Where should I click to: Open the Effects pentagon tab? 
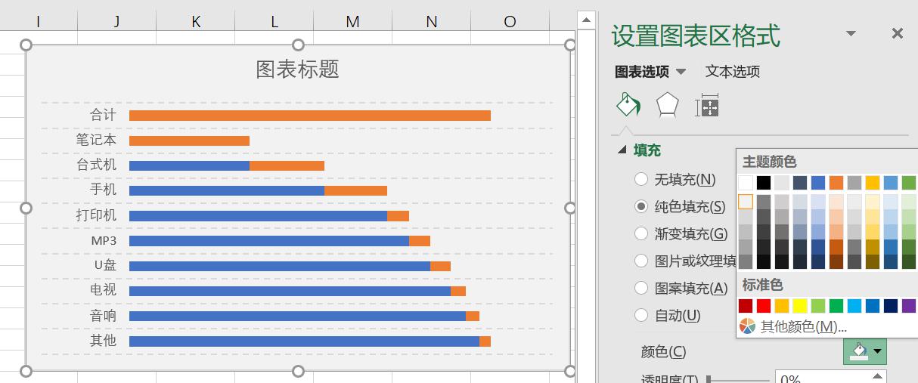pyautogui.click(x=667, y=106)
